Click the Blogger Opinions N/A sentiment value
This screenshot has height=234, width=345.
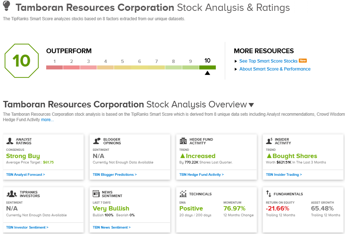coord(99,156)
